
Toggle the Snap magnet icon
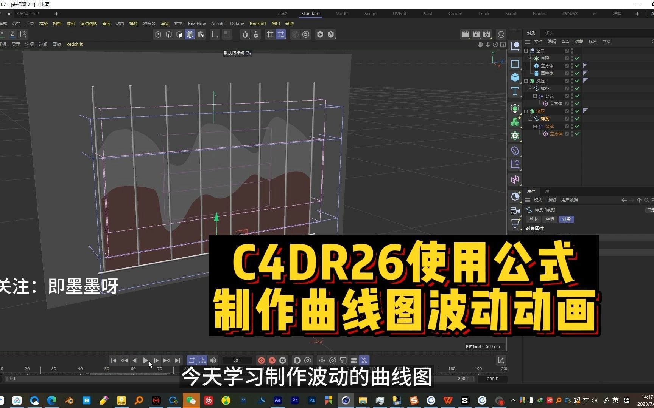click(x=245, y=34)
